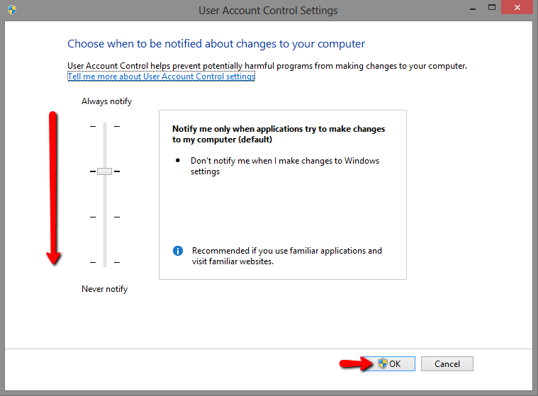Click the slider's third tick mark level
Screen dimensions: 538x396
(105, 217)
